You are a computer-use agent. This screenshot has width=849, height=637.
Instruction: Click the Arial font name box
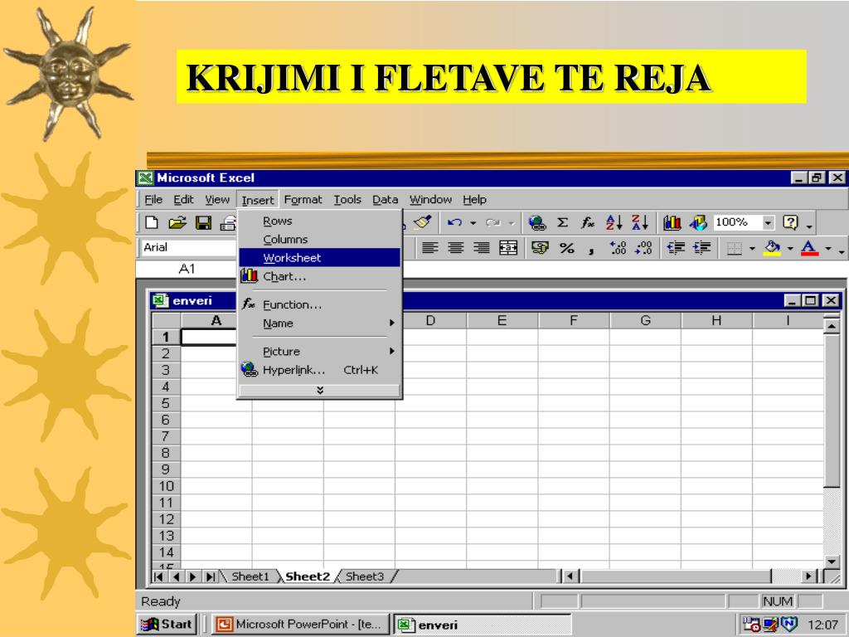pos(188,247)
